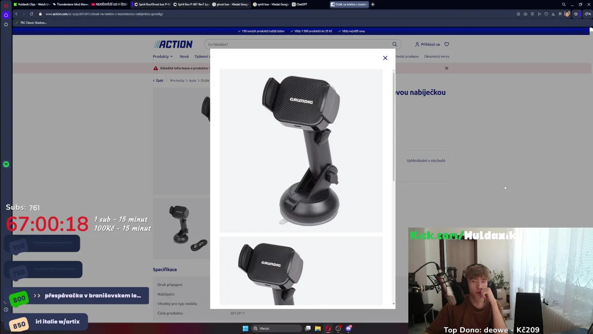Viewport: 593px width, 334px height.
Task: Click Číslo produktu specification label
Action: pos(170,313)
